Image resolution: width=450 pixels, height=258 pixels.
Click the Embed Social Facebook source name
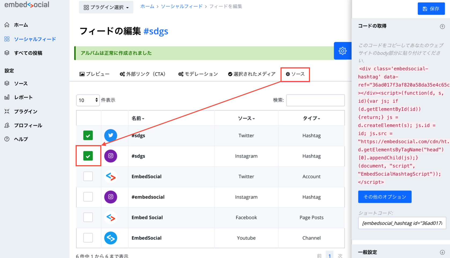pyautogui.click(x=147, y=217)
